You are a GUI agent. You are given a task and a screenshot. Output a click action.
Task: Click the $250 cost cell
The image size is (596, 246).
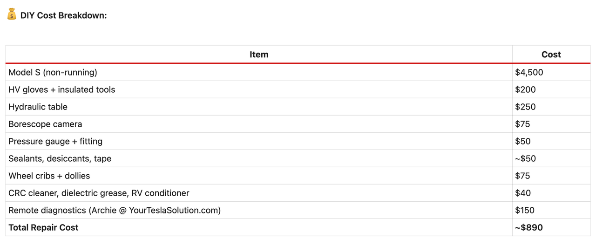tap(525, 107)
